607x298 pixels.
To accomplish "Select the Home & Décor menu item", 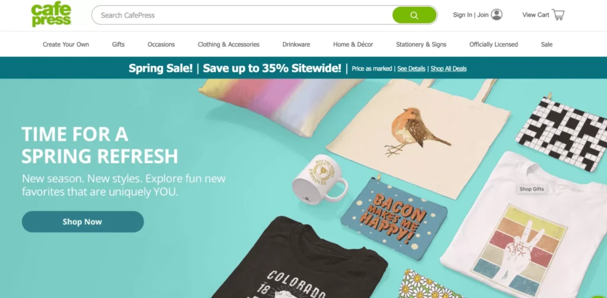I will click(x=353, y=44).
